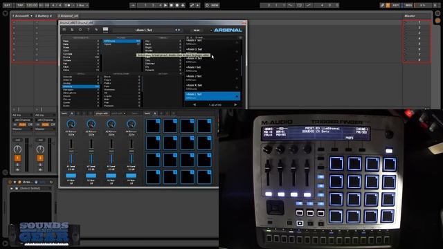The image size is (443, 249).
Task: Open the 1 Bar quantization dropdown
Action: (x=82, y=5)
